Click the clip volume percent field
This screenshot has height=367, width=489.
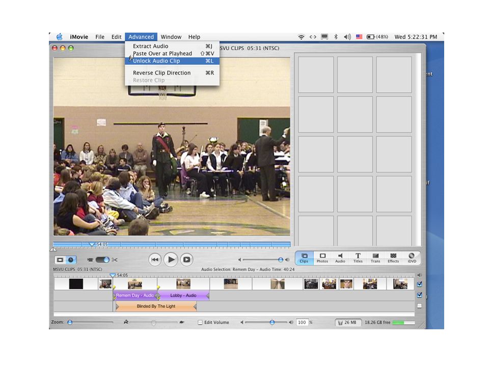302,322
